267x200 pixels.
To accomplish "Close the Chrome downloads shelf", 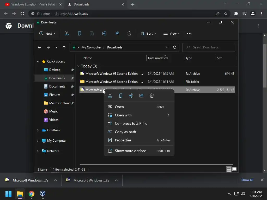I will coord(262,180).
